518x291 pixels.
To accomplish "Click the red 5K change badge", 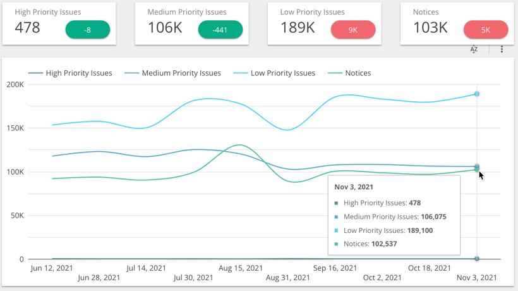I will coord(486,30).
